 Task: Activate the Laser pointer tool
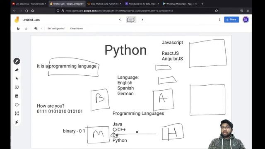(17, 122)
